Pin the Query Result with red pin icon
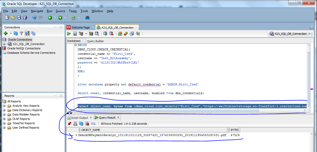 (x=69, y=124)
